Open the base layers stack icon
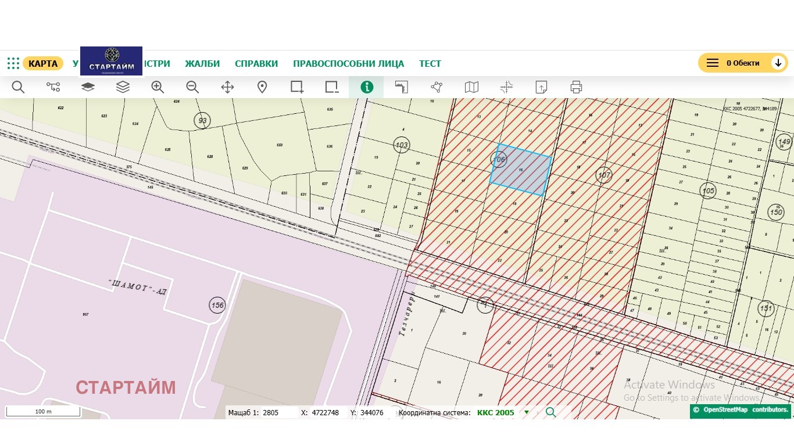The height and width of the screenshot is (446, 794). 88,87
